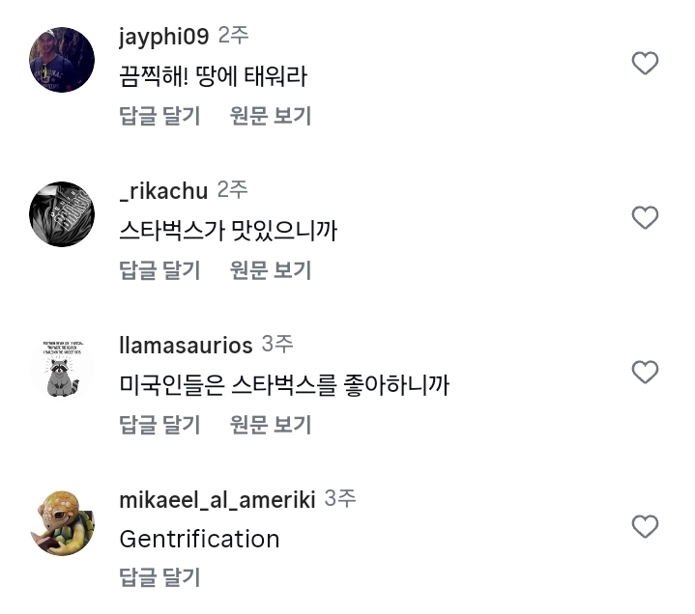The width and height of the screenshot is (695, 614).
Task: Tap the heart on llamasaurios's comment
Action: [645, 373]
